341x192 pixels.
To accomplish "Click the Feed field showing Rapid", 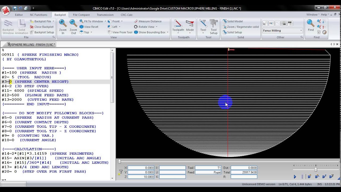I will (208, 172).
